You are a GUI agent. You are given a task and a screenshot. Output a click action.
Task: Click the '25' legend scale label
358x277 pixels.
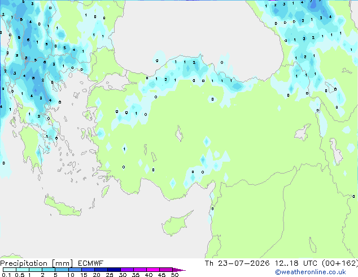point(110,275)
